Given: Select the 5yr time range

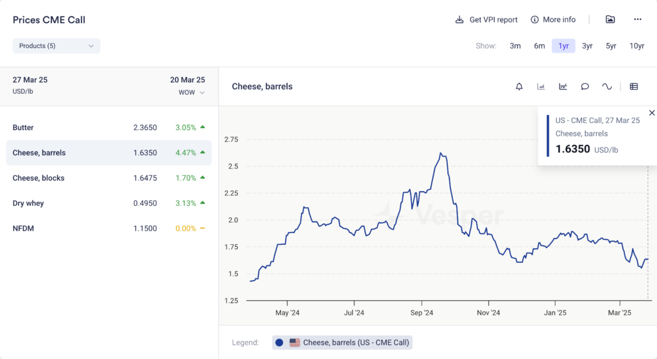Looking at the screenshot, I should point(611,46).
